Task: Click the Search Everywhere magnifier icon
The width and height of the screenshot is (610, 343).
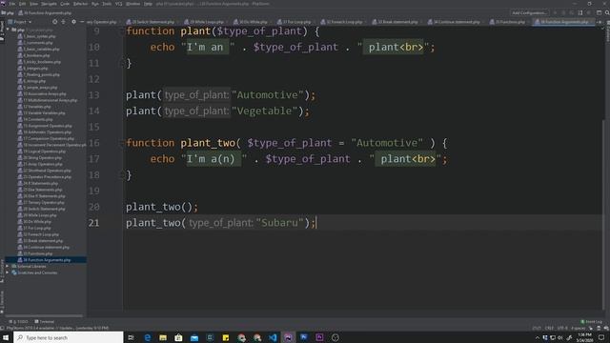Action: coord(606,12)
